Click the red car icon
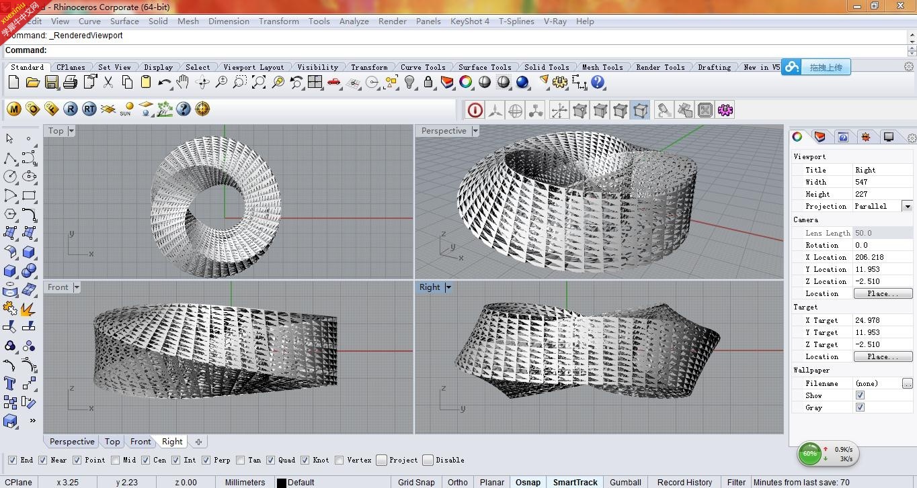917x488 pixels. [334, 83]
